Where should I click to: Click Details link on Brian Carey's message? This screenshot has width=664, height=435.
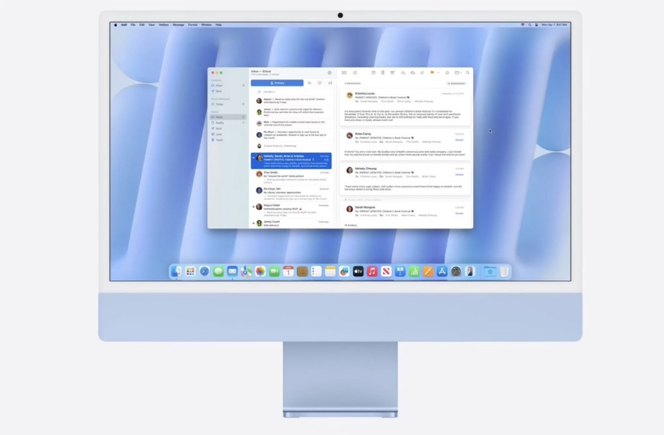point(459,140)
